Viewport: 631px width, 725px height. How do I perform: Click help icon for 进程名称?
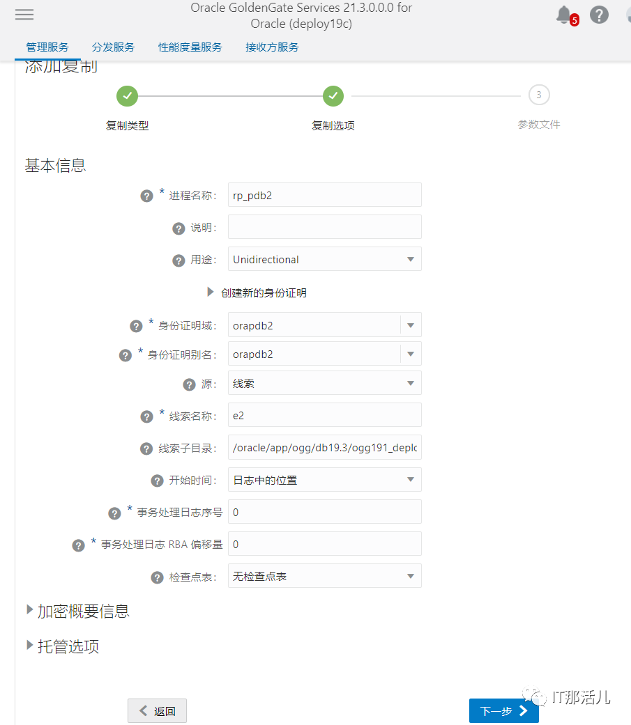tap(146, 196)
